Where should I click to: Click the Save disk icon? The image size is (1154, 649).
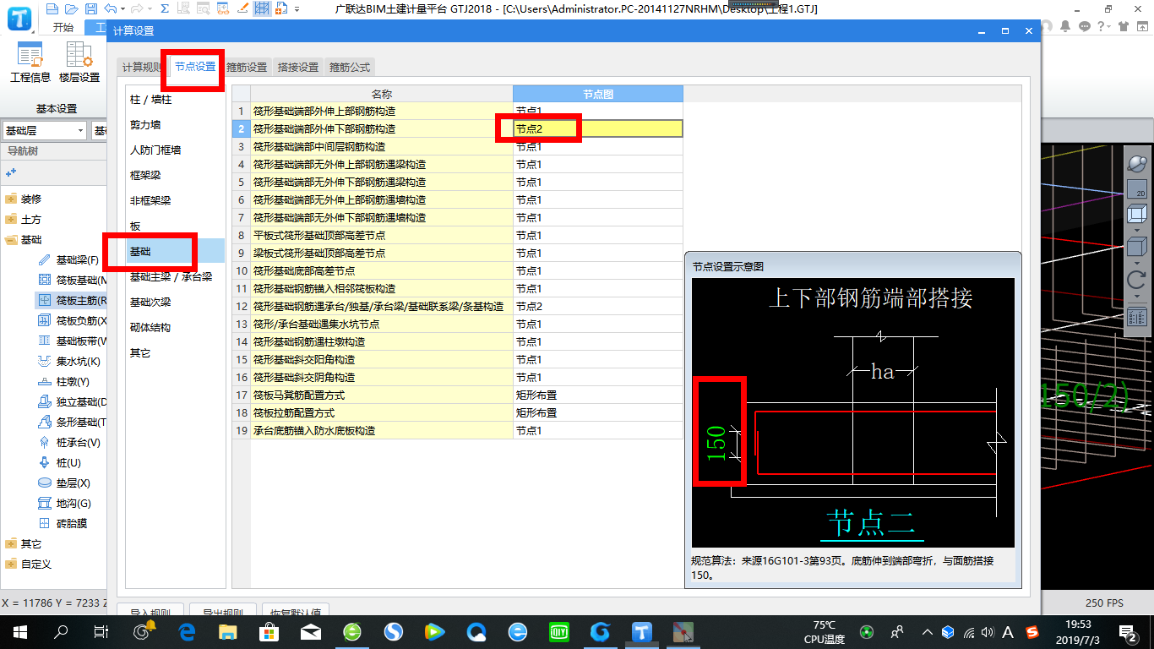(90, 8)
